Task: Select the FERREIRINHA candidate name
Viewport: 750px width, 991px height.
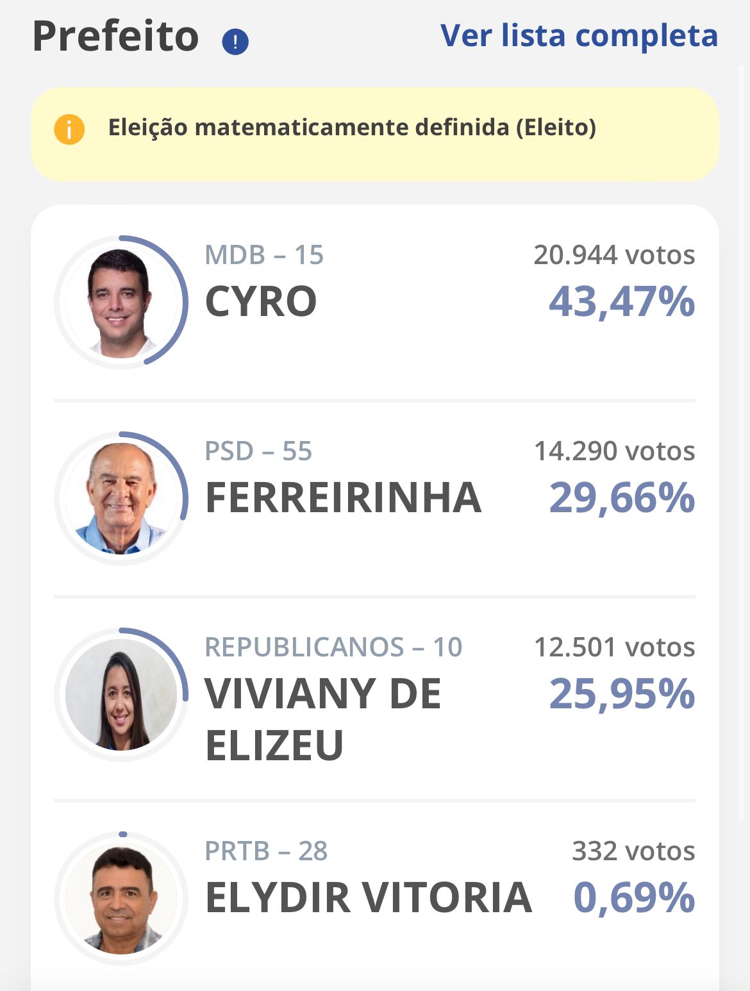Action: (x=343, y=498)
